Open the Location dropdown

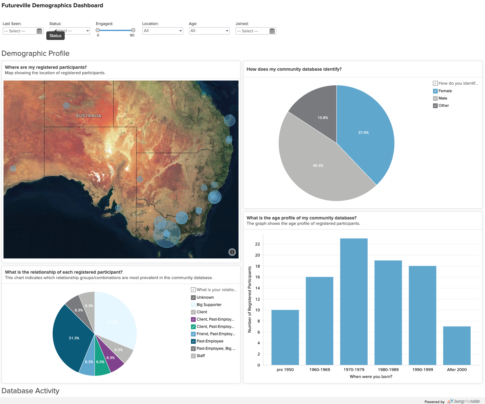point(163,31)
